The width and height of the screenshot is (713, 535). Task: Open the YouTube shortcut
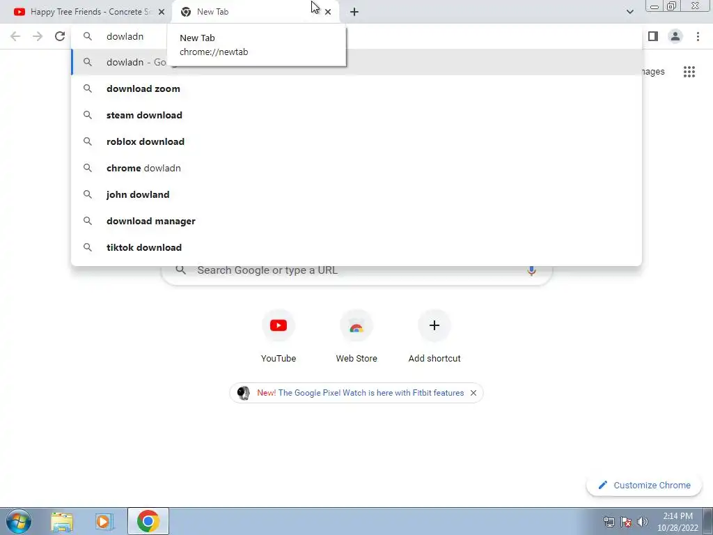coord(279,336)
